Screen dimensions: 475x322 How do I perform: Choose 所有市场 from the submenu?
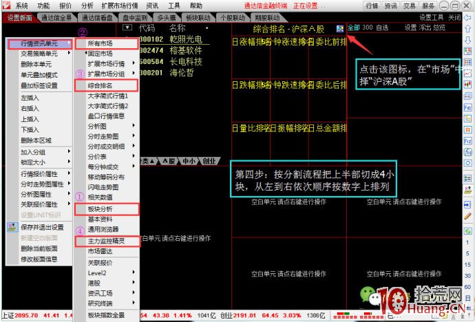pyautogui.click(x=107, y=43)
